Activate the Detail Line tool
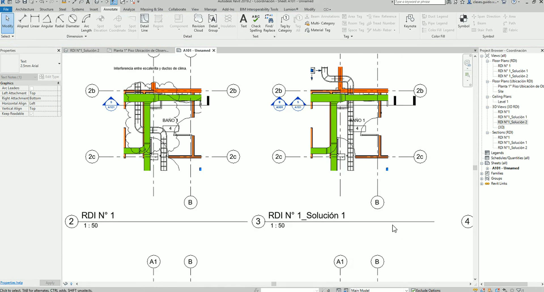544x292 pixels. pos(144,23)
